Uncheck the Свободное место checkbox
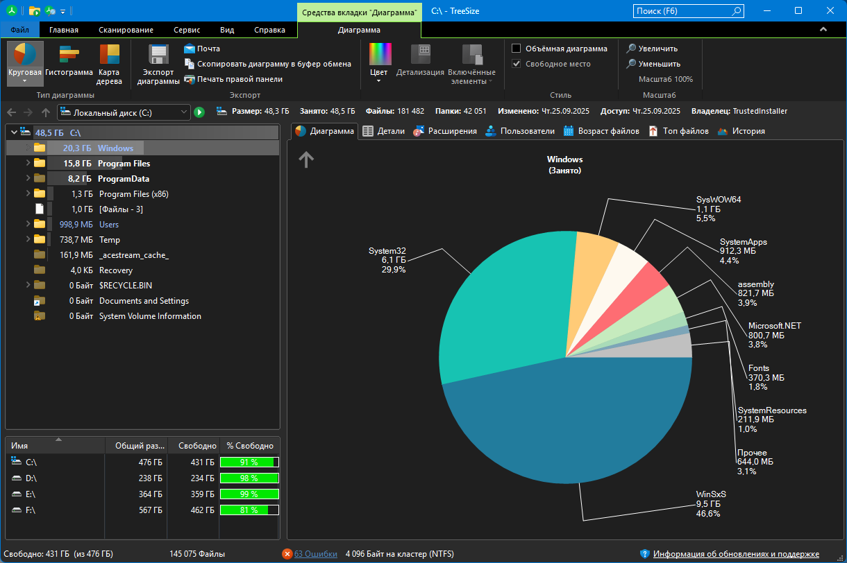 (517, 64)
